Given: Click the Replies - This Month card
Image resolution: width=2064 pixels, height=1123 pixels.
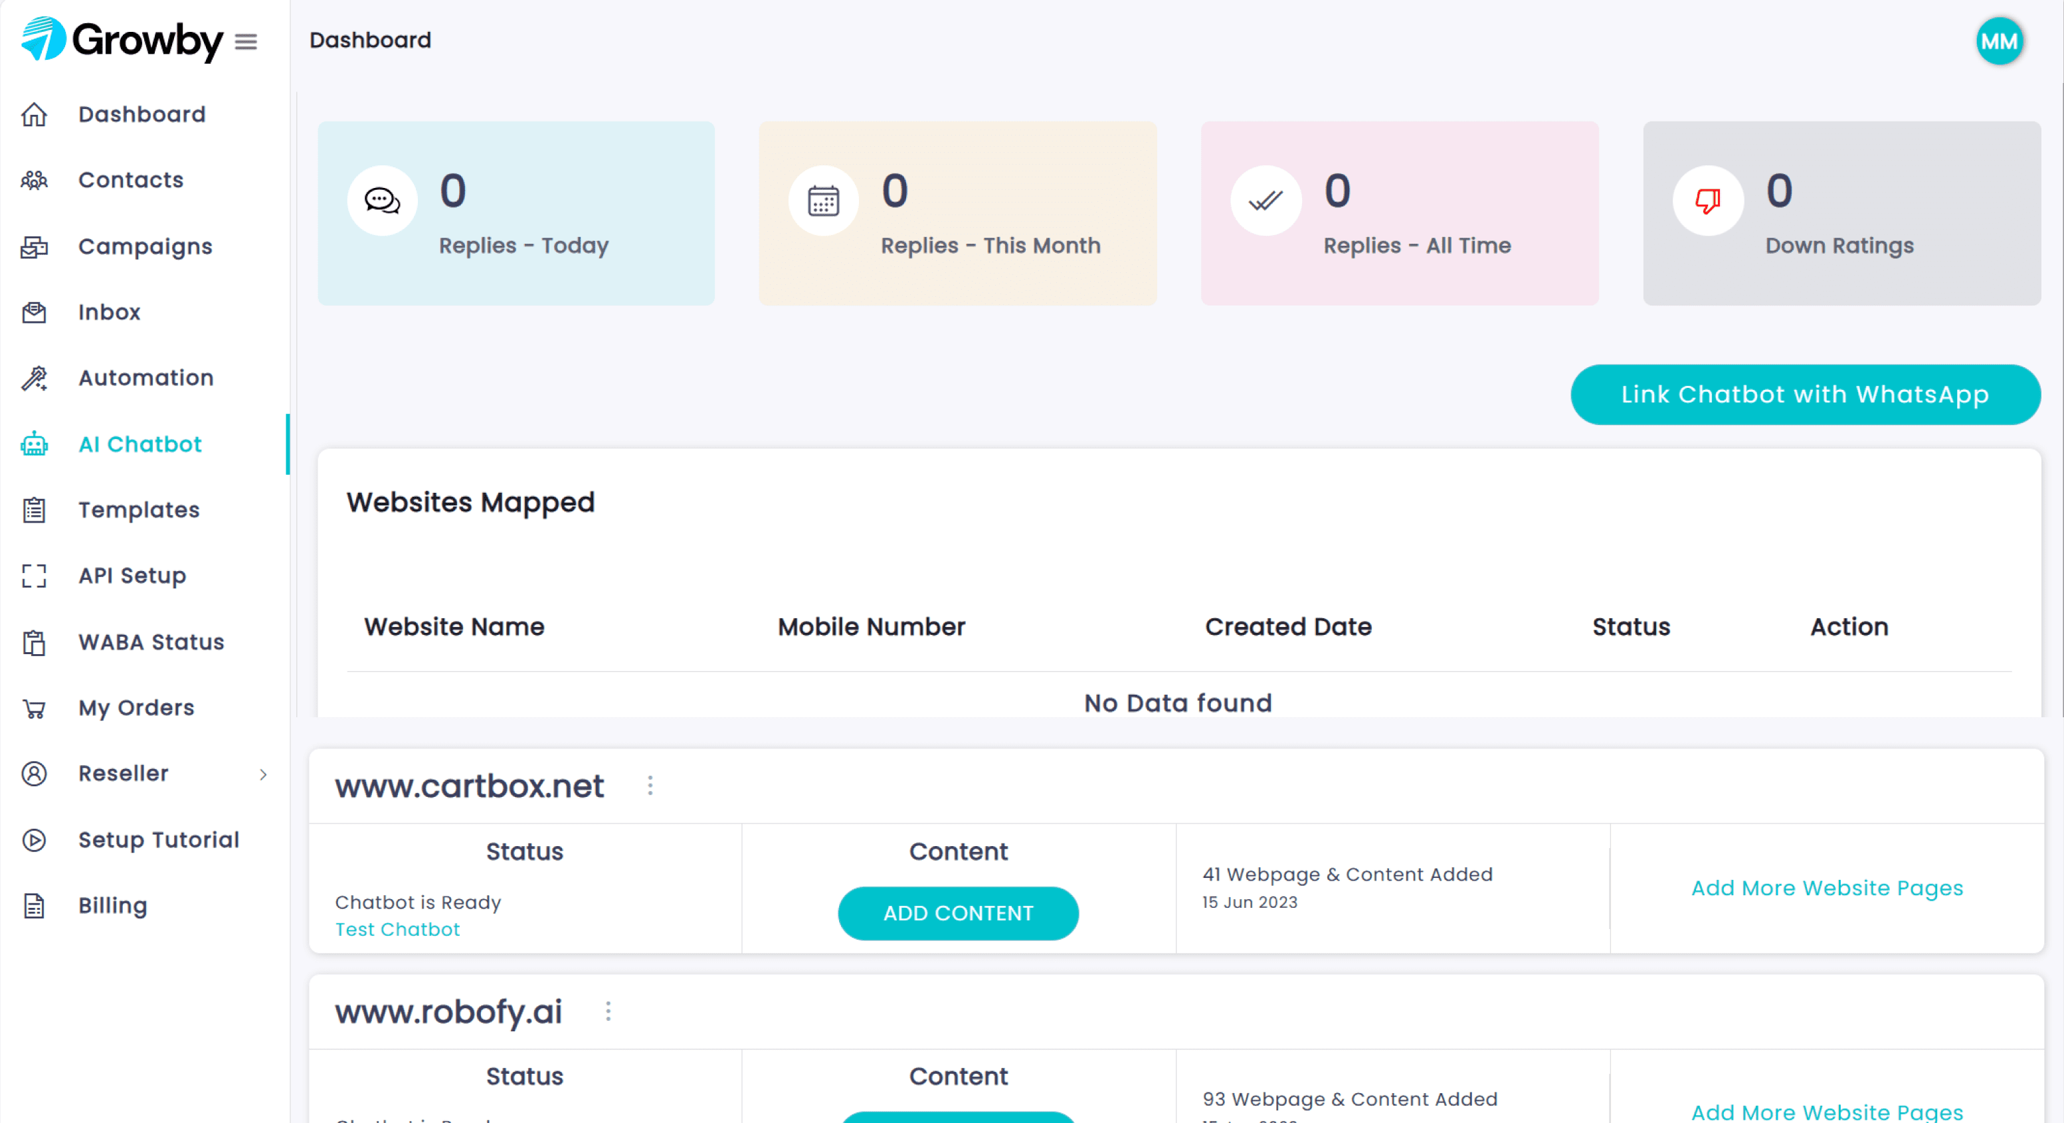Looking at the screenshot, I should pyautogui.click(x=957, y=213).
